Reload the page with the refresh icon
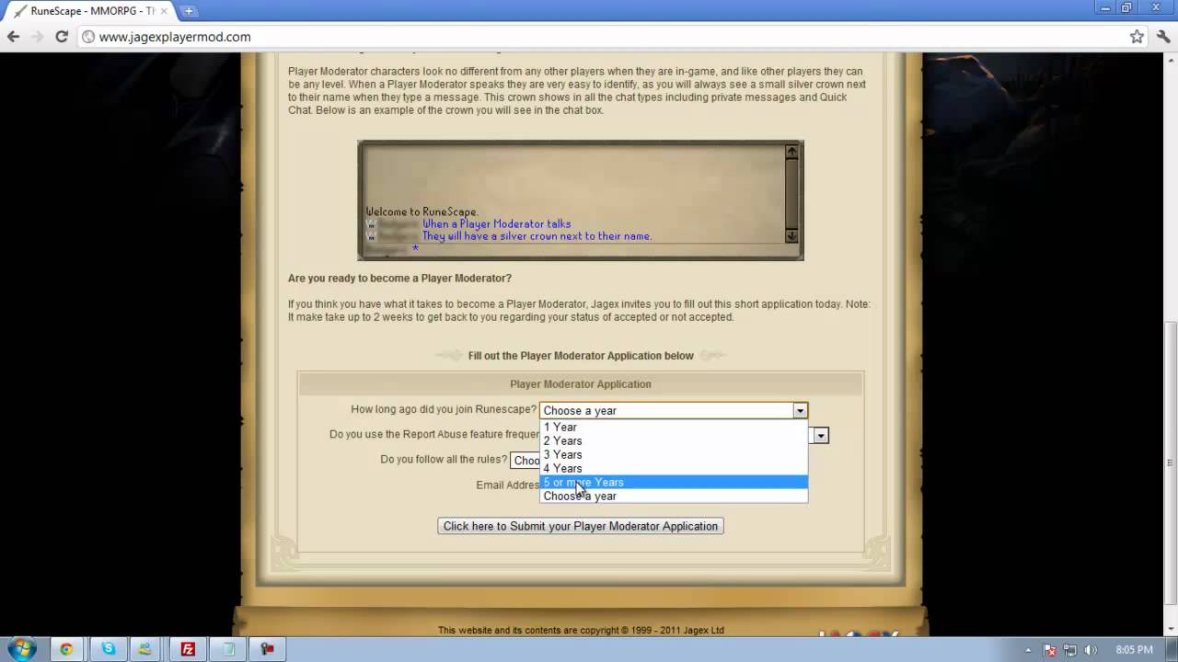 tap(62, 37)
